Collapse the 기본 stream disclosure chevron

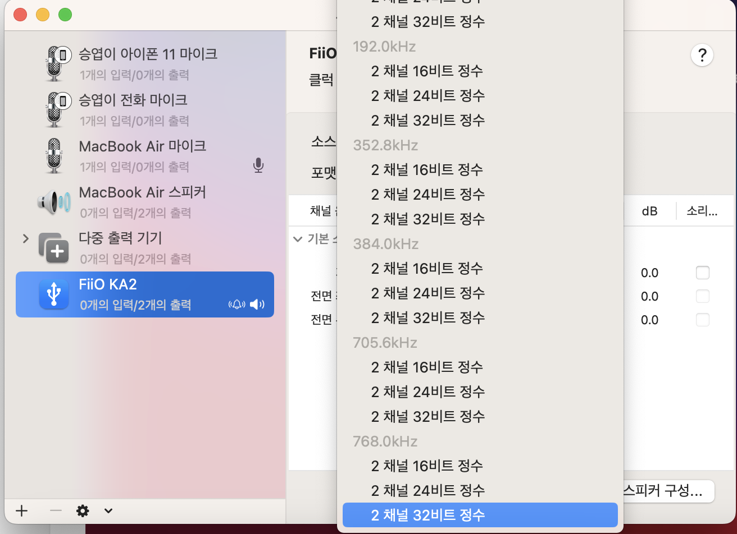298,239
